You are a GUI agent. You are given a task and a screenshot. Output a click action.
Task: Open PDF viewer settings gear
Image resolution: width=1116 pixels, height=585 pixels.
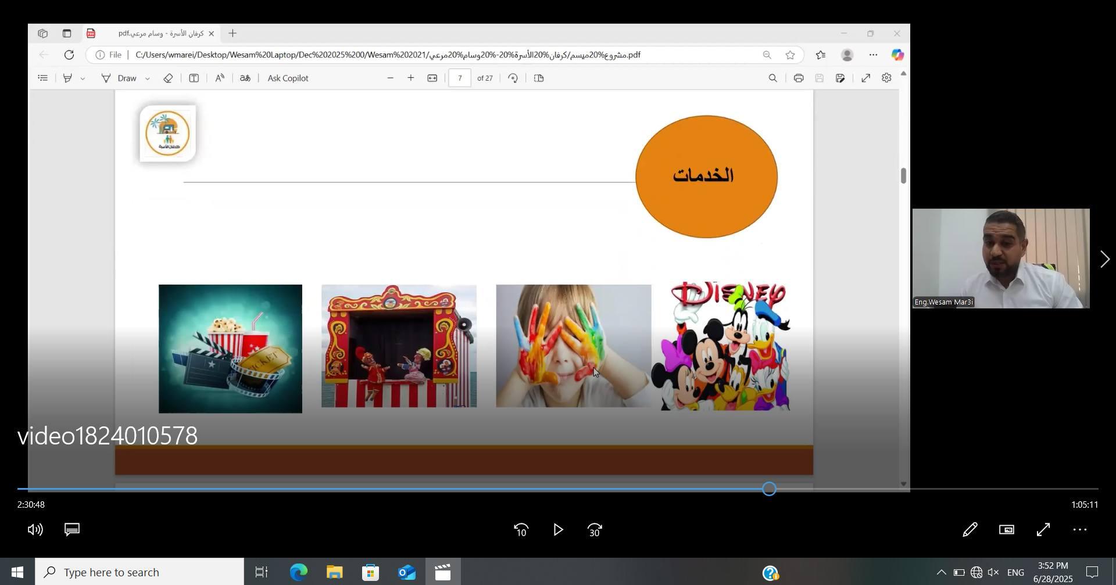tap(886, 78)
